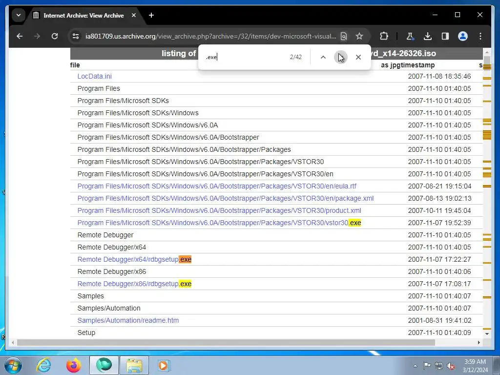Open File Explorer from taskbar

click(x=134, y=365)
